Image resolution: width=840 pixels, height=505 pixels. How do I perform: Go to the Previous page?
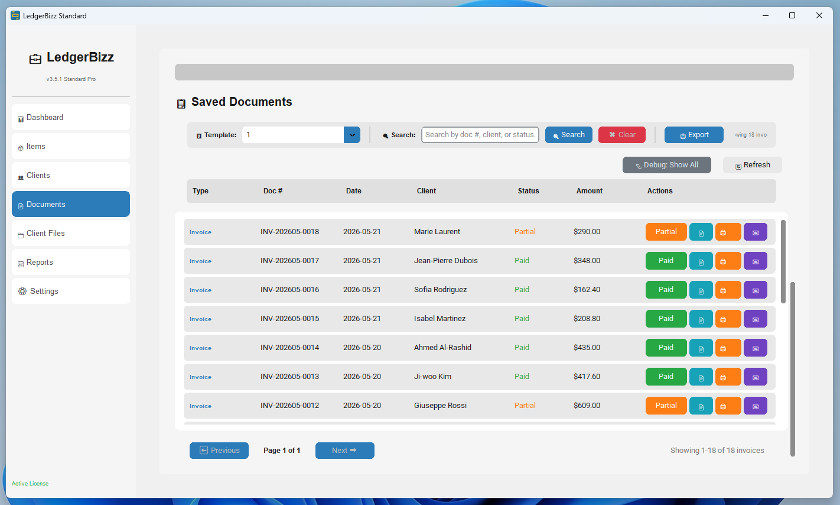[219, 451]
